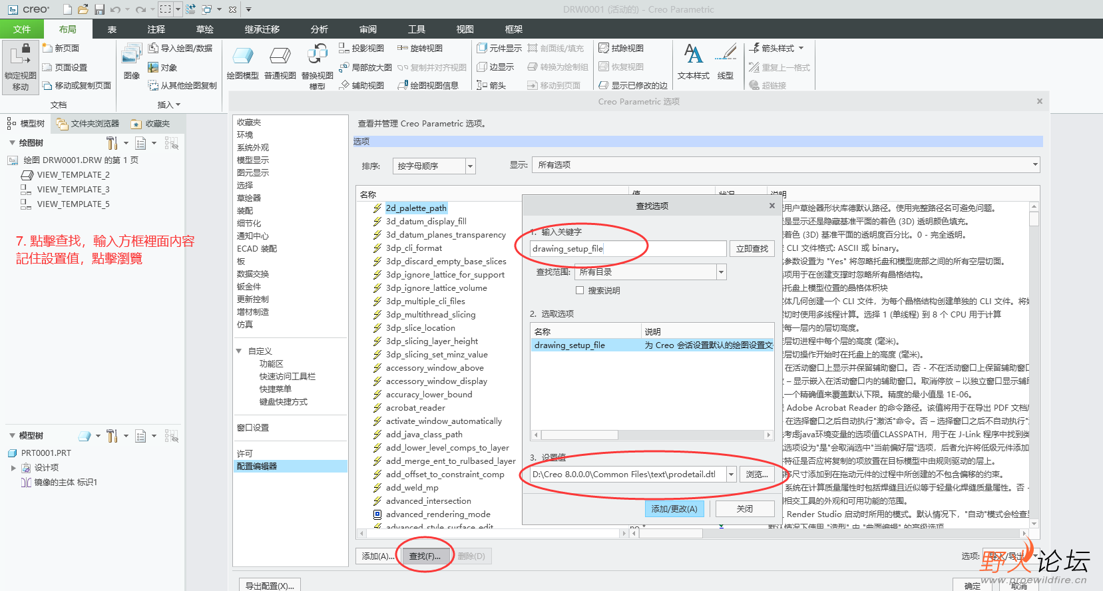Click the 拭除视图 icon

604,48
